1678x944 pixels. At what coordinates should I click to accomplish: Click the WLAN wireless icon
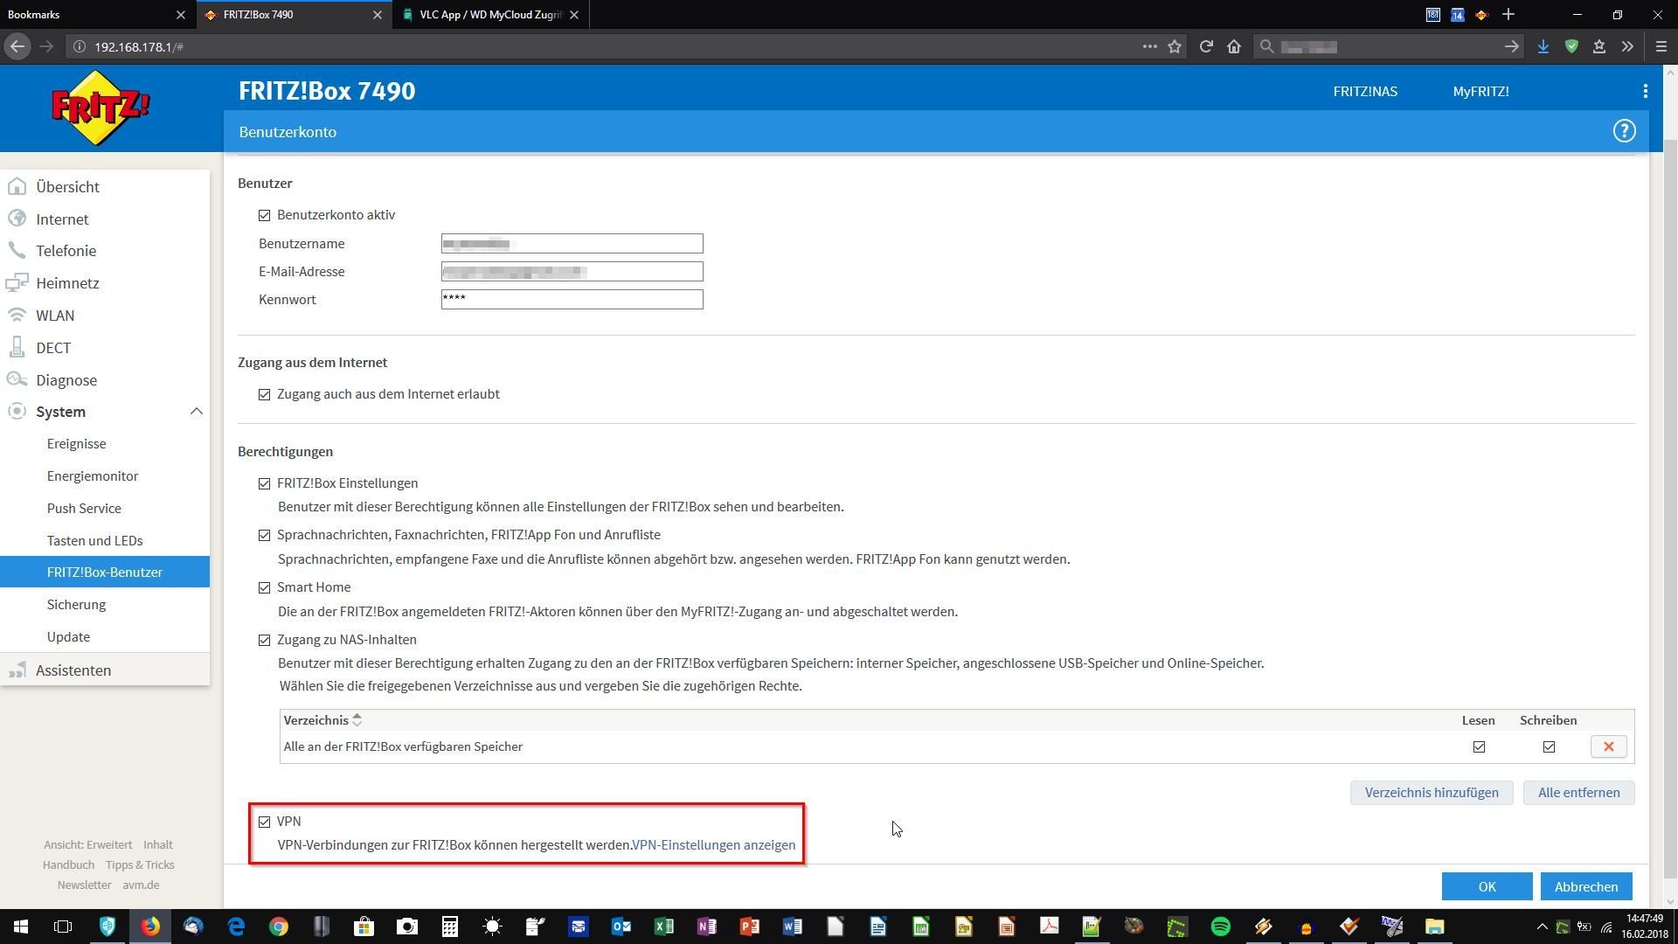[17, 316]
